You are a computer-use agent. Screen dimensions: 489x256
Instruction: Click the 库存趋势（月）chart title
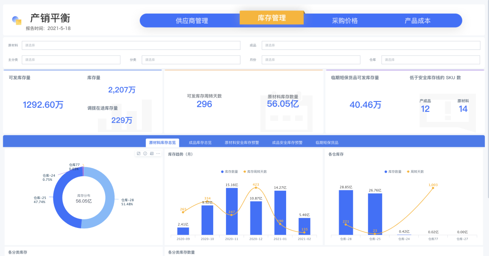[181, 154]
